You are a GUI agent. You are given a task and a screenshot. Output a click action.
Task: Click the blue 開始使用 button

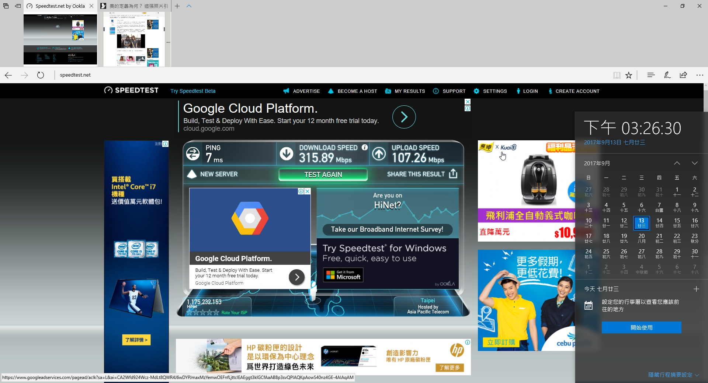642,327
